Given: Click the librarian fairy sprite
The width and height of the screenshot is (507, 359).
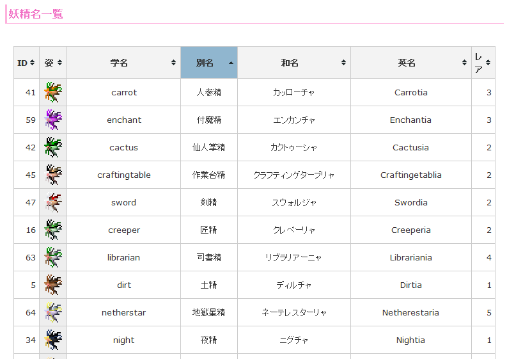Looking at the screenshot, I should coord(53,258).
